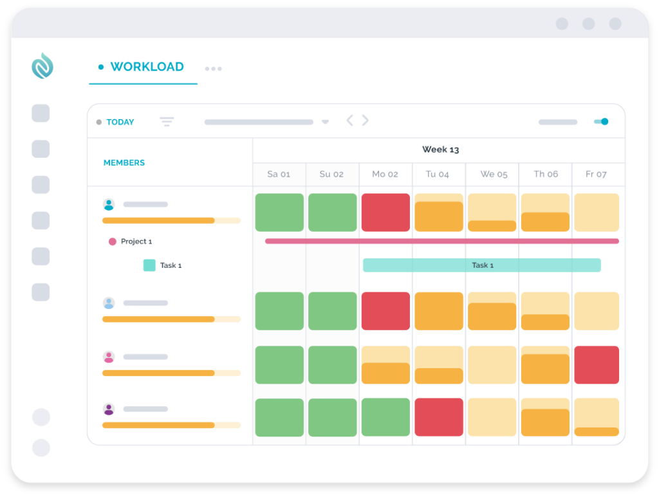
Task: Select the Tu 04 column header
Action: 438,174
